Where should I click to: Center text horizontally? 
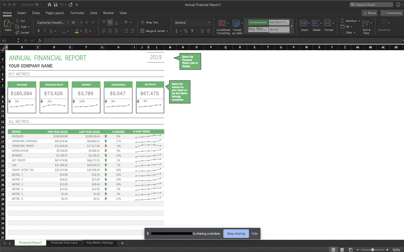(110, 31)
